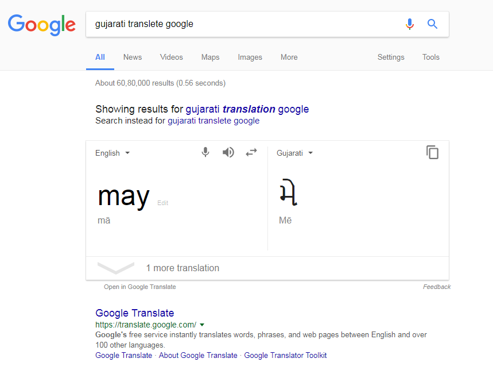The height and width of the screenshot is (370, 493).
Task: Play the English pronunciation speaker icon
Action: pyautogui.click(x=228, y=153)
